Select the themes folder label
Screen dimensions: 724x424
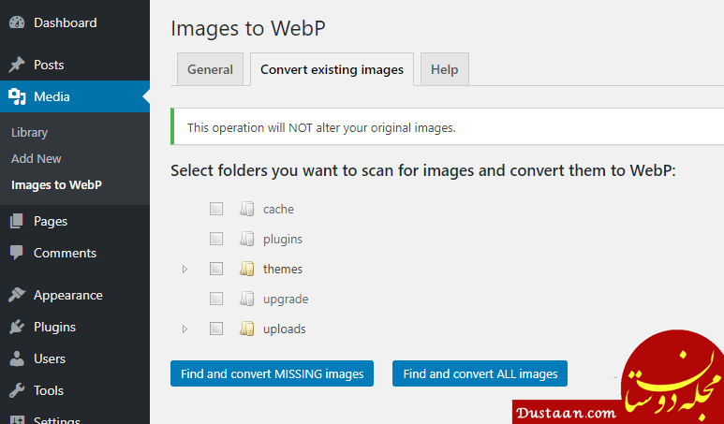(x=283, y=269)
